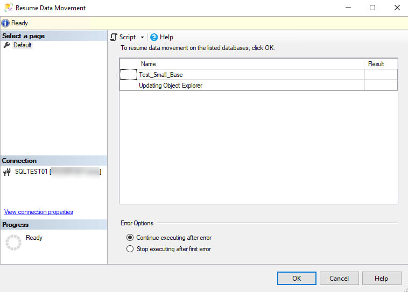408x292 pixels.
Task: Click the SQLTEST01 connection plug icon
Action: tap(8, 172)
